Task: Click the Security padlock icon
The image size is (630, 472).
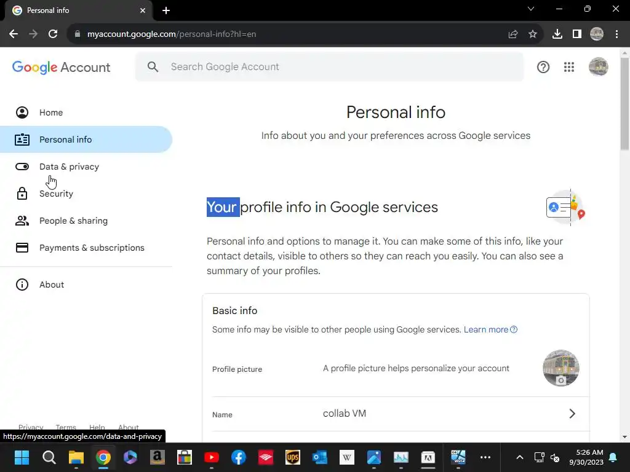Action: (x=22, y=194)
